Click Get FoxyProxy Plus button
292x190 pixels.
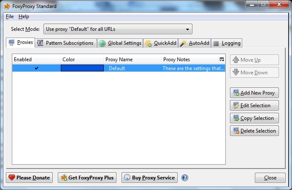87,177
